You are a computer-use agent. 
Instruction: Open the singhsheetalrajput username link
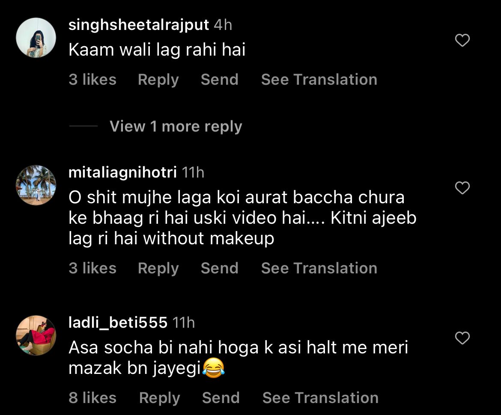pyautogui.click(x=139, y=25)
